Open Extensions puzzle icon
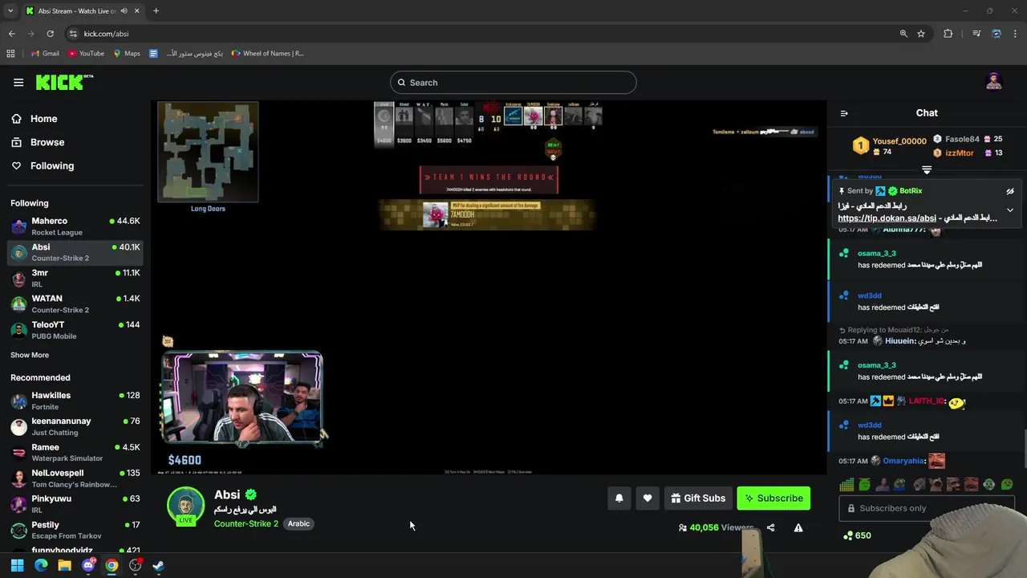The image size is (1027, 578). 948,34
